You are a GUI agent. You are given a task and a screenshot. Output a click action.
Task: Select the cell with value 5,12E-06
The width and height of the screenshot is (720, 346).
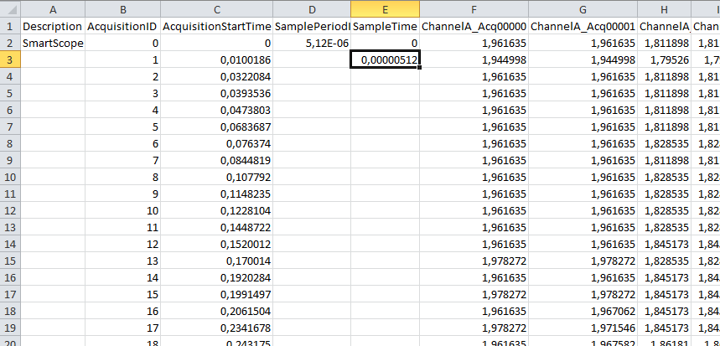coord(312,43)
